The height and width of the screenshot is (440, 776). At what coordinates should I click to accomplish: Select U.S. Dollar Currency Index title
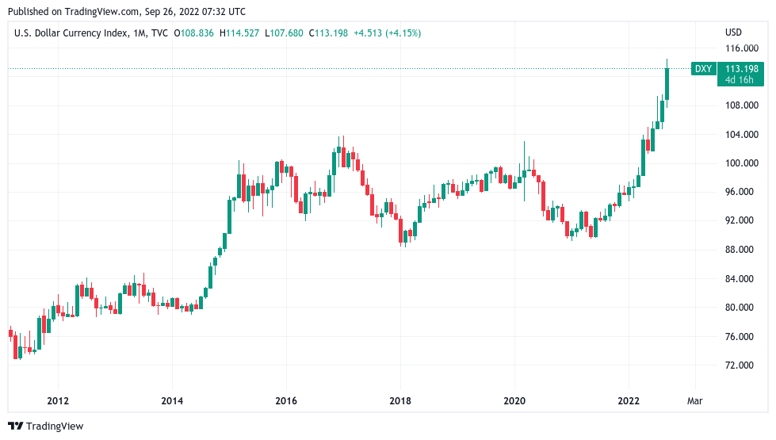pyautogui.click(x=71, y=33)
